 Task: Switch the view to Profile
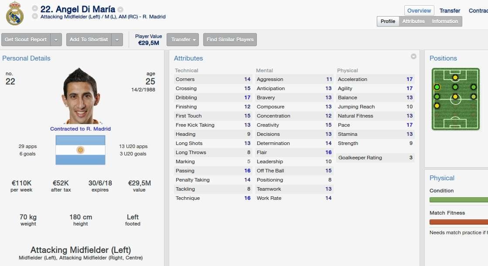point(388,21)
